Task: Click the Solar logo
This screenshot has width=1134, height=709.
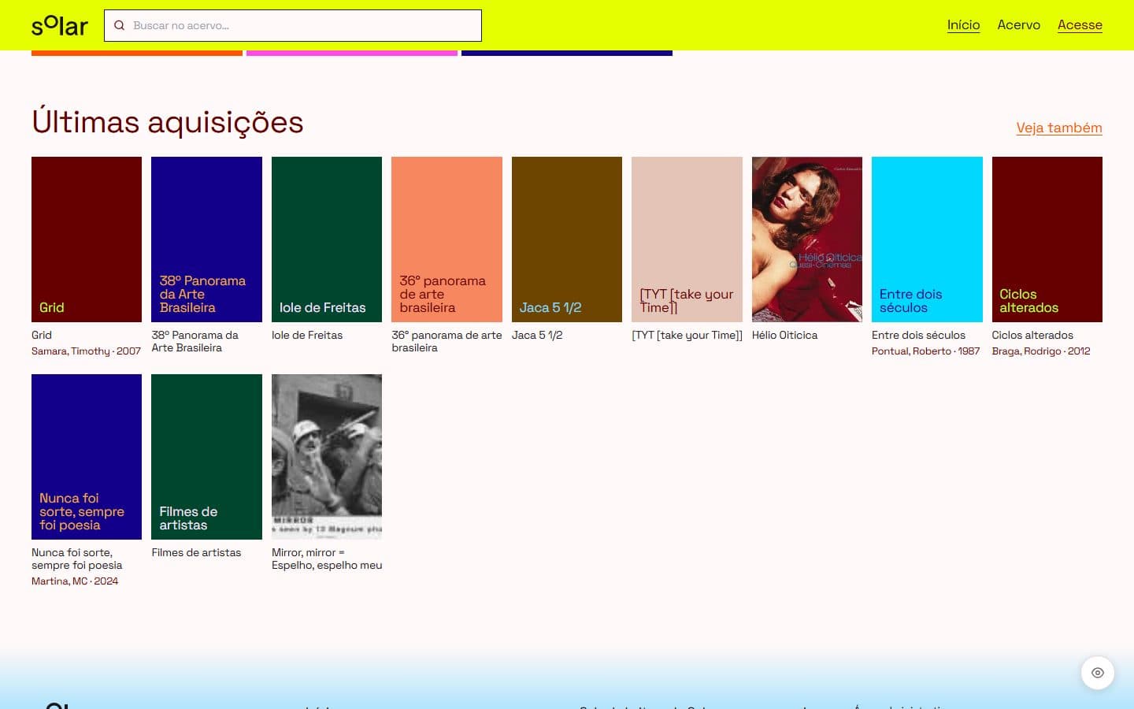Action: 60,25
